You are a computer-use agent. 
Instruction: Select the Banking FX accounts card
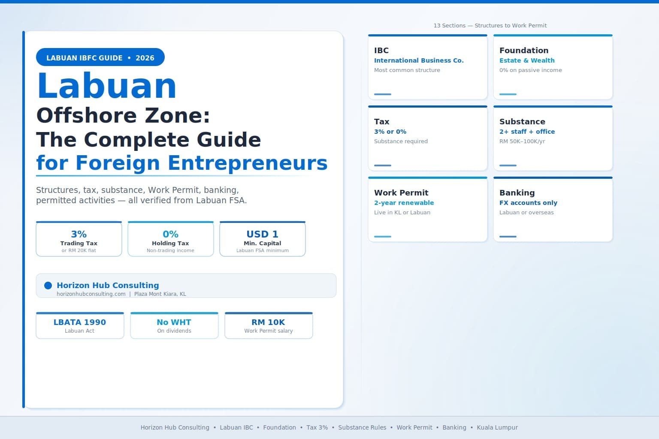[x=553, y=209]
